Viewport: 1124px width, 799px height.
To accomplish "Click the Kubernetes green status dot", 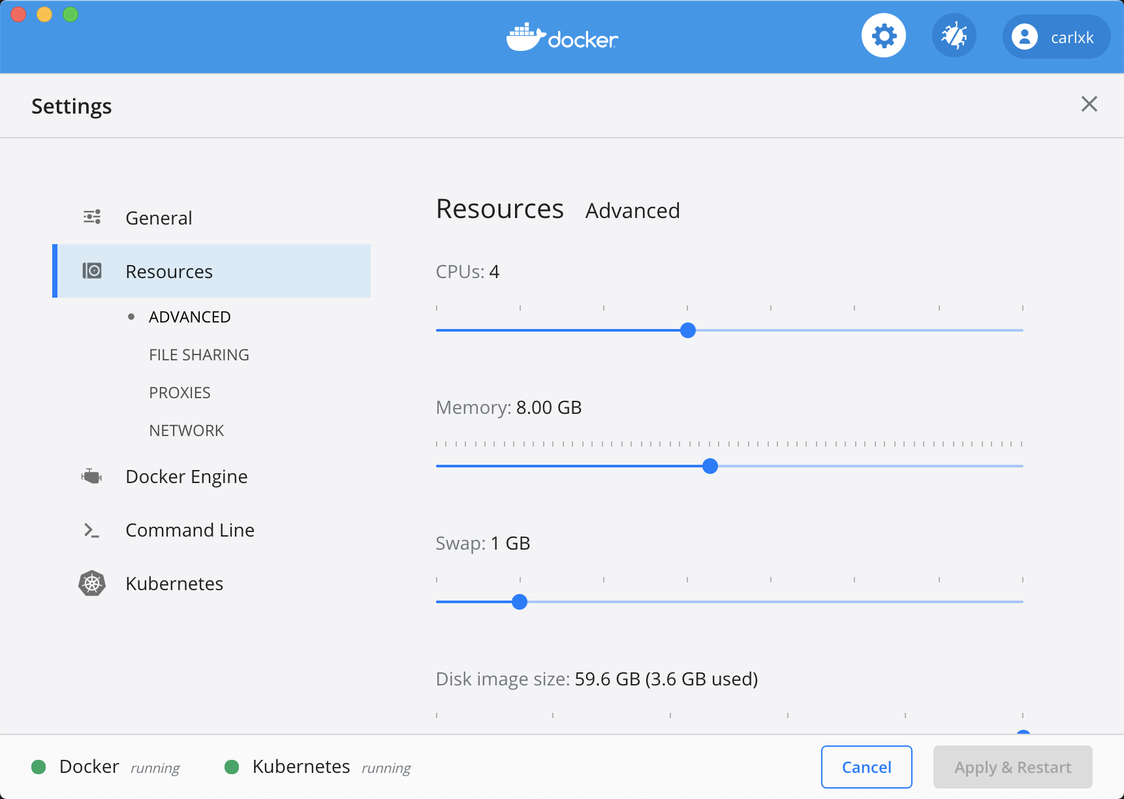I will click(232, 766).
